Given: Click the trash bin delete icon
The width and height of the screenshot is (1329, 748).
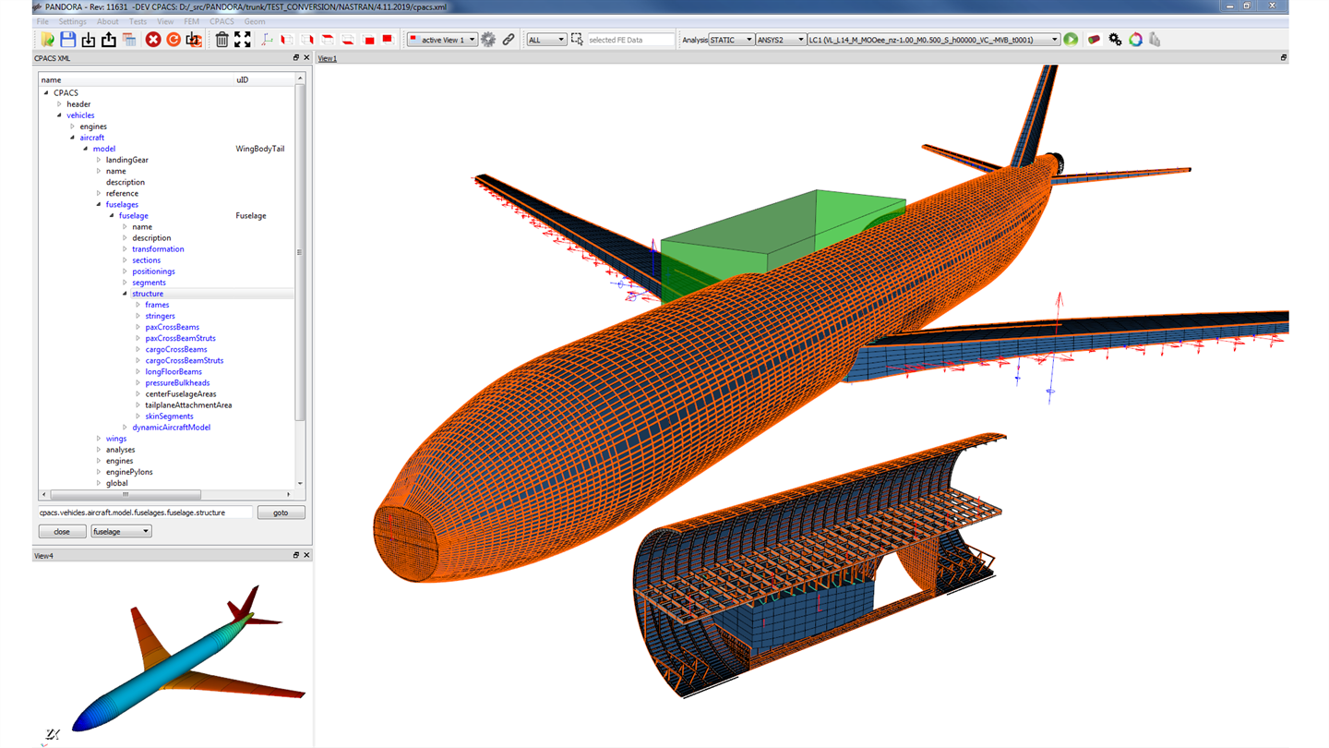Looking at the screenshot, I should (221, 40).
